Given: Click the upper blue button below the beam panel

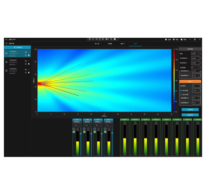Looking at the screenshot, I should 190,110.
